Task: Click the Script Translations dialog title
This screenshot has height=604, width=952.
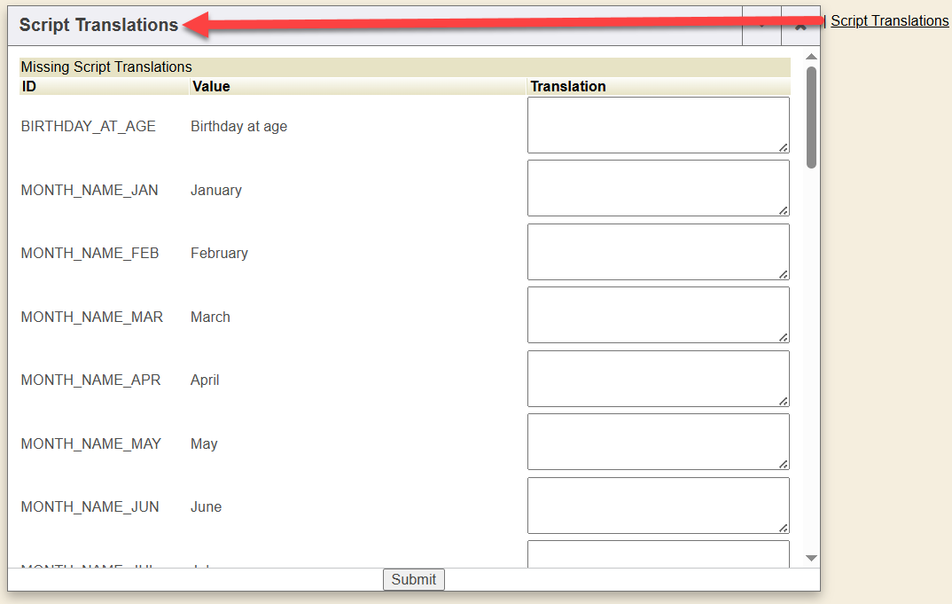Action: [98, 26]
